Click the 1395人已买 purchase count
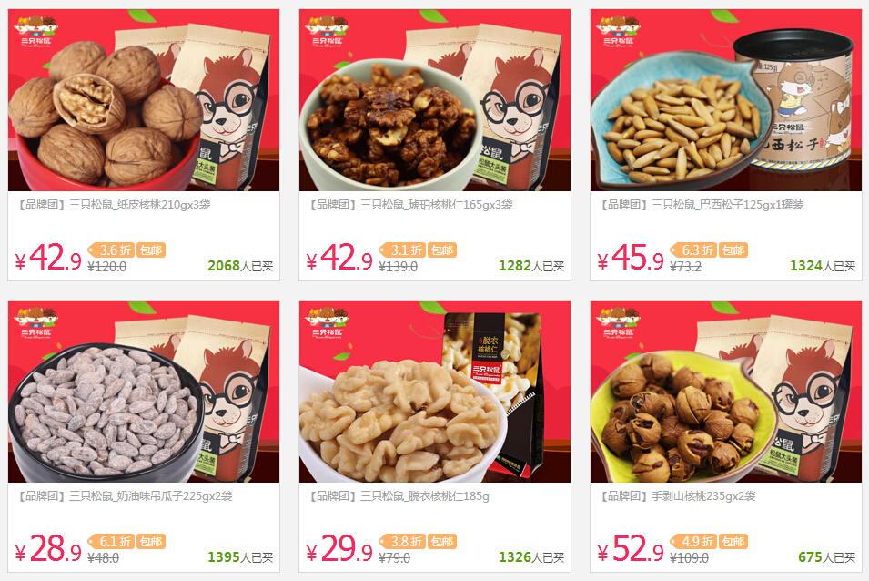Image resolution: width=869 pixels, height=581 pixels. coord(240,557)
